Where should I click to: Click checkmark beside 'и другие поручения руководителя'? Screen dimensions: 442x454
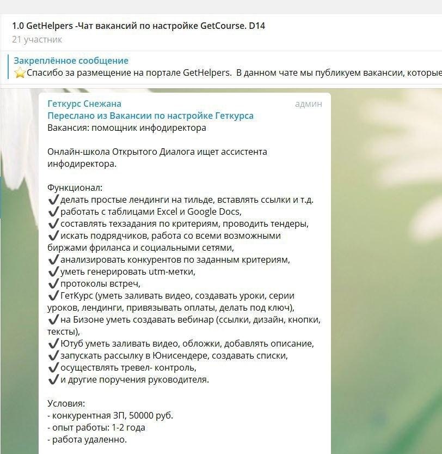(x=53, y=379)
